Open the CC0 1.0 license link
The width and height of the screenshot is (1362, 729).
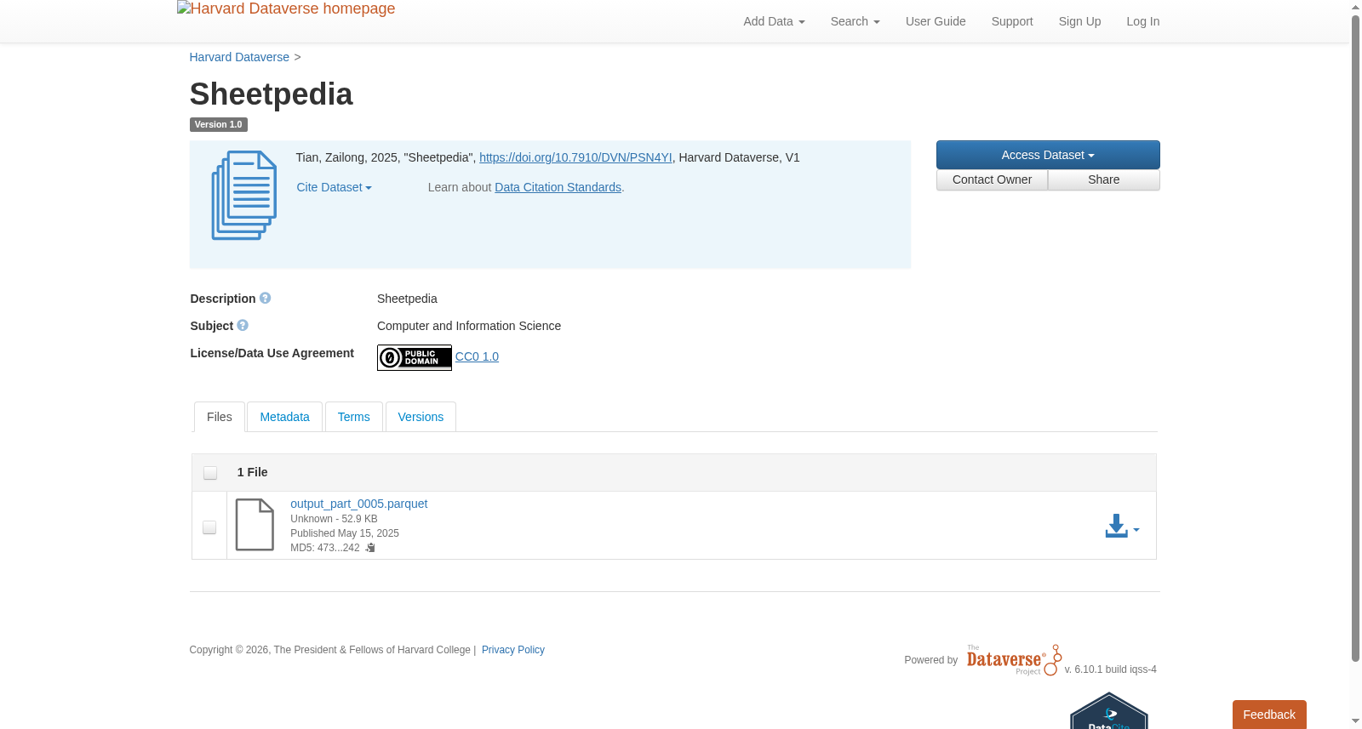pos(477,356)
